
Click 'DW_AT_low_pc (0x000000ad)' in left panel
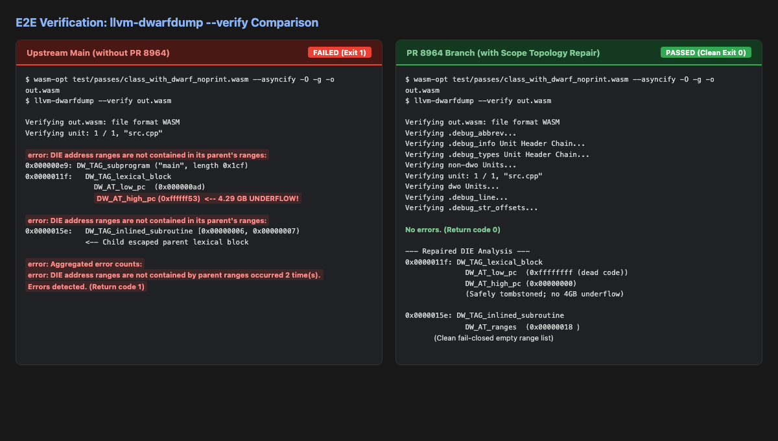(149, 187)
